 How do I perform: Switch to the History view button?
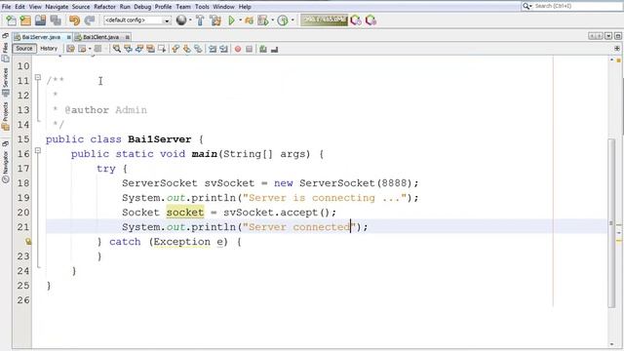point(49,49)
